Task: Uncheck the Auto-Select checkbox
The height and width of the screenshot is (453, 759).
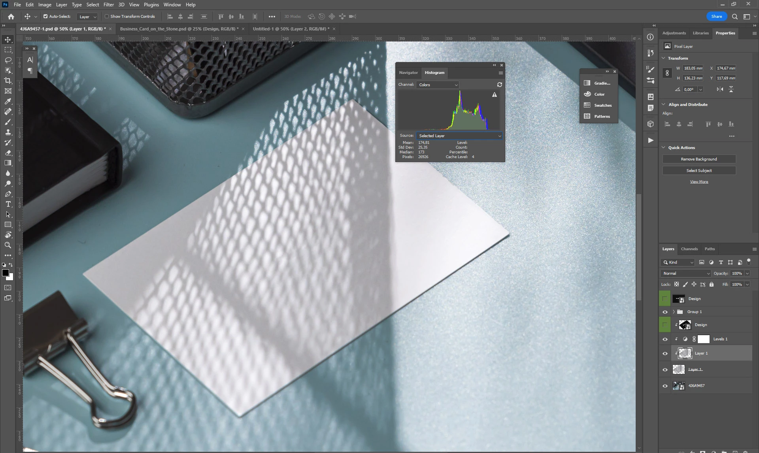Action: coord(45,17)
